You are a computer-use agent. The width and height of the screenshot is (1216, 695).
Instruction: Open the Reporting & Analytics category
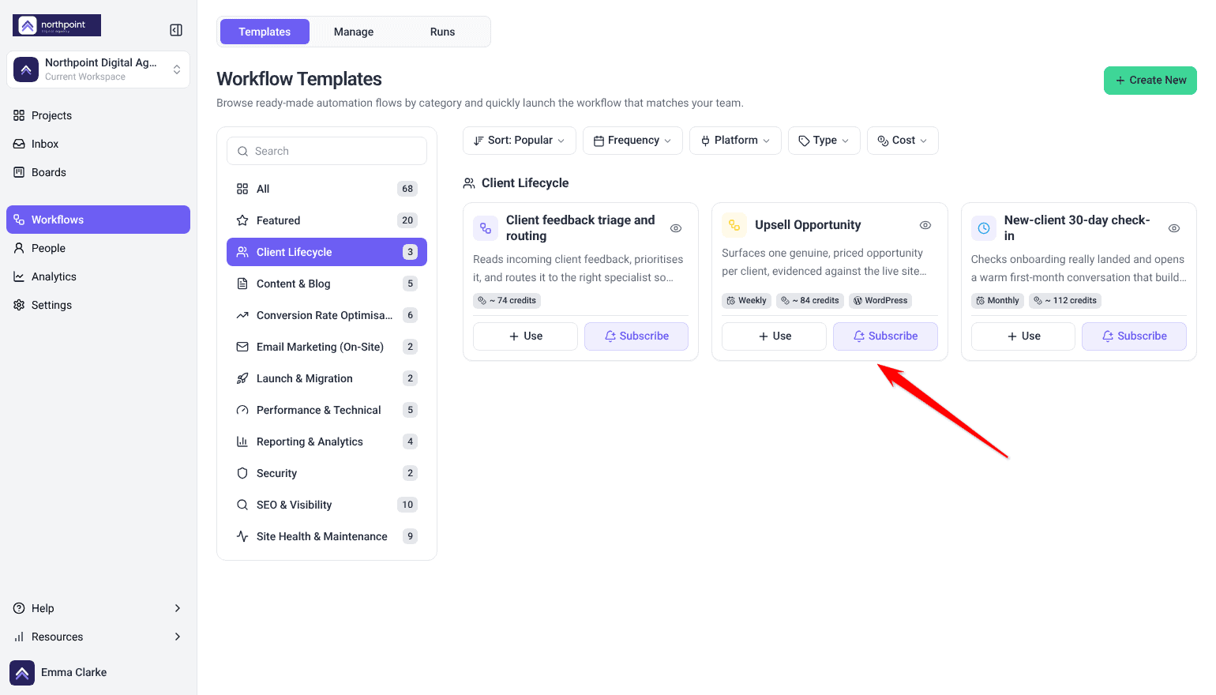click(x=327, y=441)
